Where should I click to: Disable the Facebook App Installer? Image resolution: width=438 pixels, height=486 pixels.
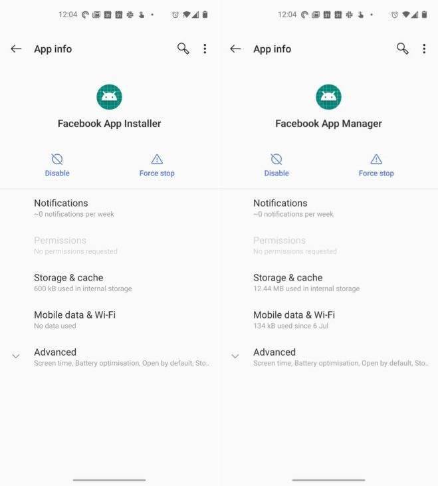[57, 166]
